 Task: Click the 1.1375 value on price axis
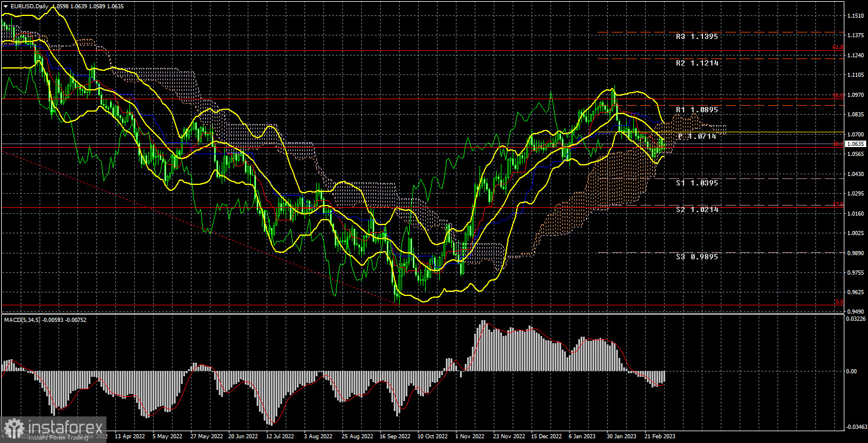click(x=855, y=35)
